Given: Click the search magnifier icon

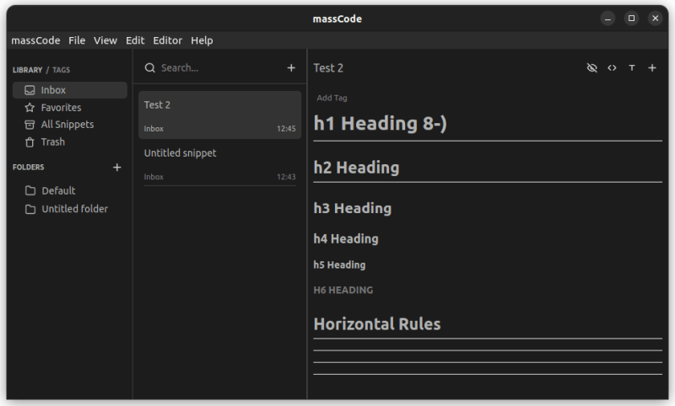Looking at the screenshot, I should (150, 68).
